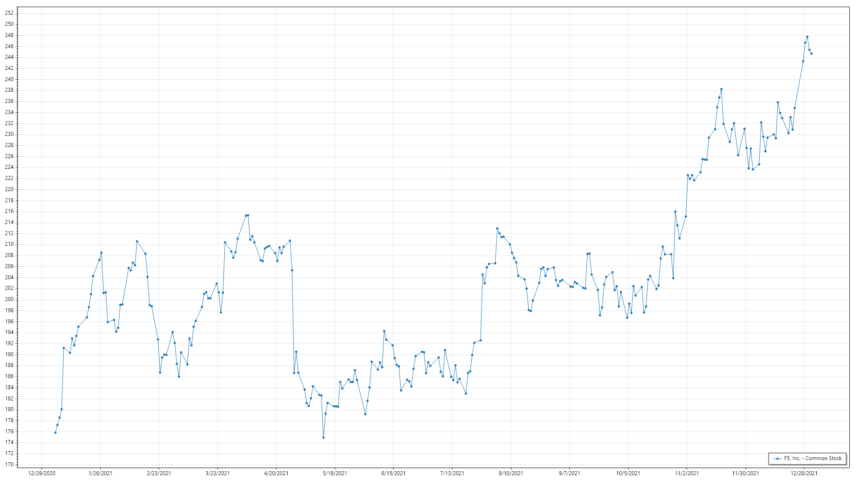Click the 170 y-axis value label
The image size is (856, 481).
[x=9, y=464]
